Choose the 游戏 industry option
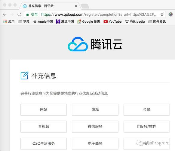Viewport: 175px width, 151px height. [x=95, y=110]
